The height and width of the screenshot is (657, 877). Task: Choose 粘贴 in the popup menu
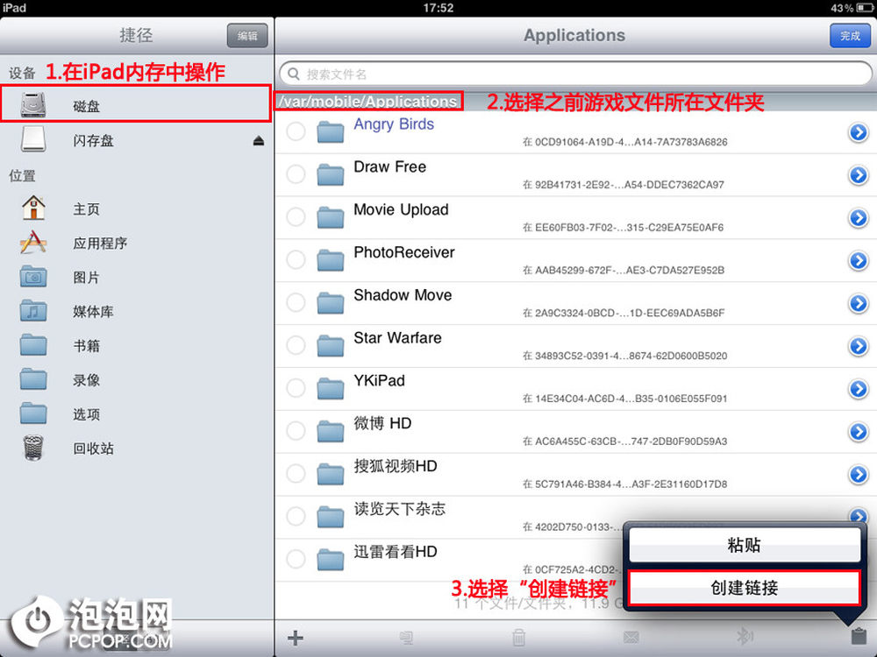[745, 545]
